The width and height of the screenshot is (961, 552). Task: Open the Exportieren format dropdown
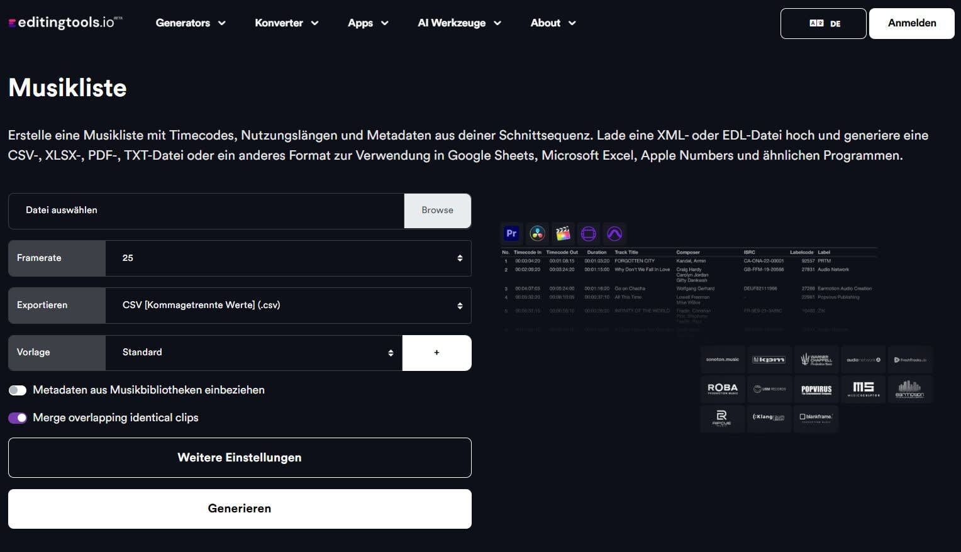click(x=288, y=306)
